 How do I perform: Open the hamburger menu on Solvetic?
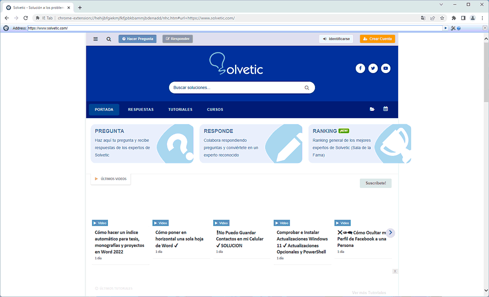pyautogui.click(x=96, y=39)
